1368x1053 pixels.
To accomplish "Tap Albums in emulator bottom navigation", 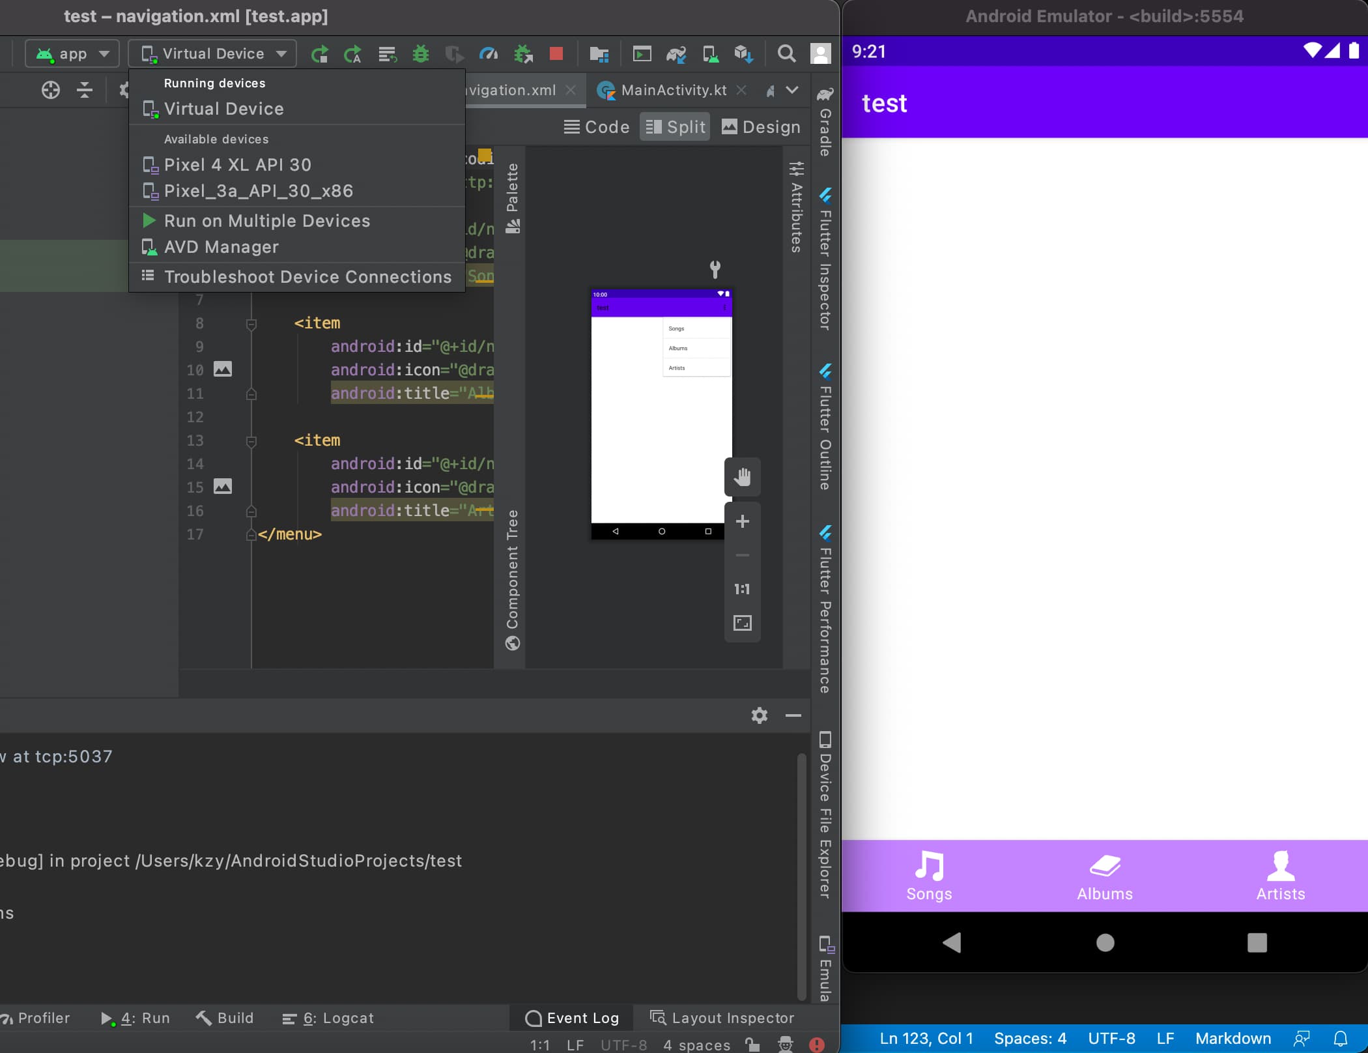I will coord(1105,876).
